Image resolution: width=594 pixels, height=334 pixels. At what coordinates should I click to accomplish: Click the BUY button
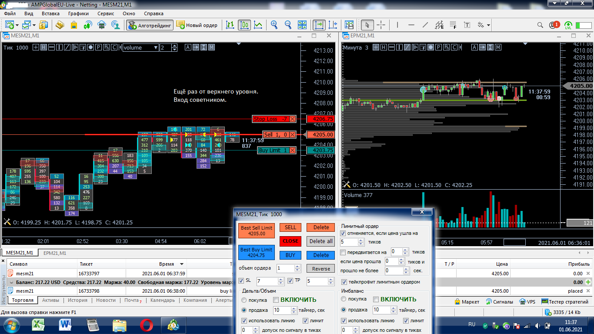(290, 255)
